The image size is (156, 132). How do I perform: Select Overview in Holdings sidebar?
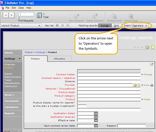[10, 64]
